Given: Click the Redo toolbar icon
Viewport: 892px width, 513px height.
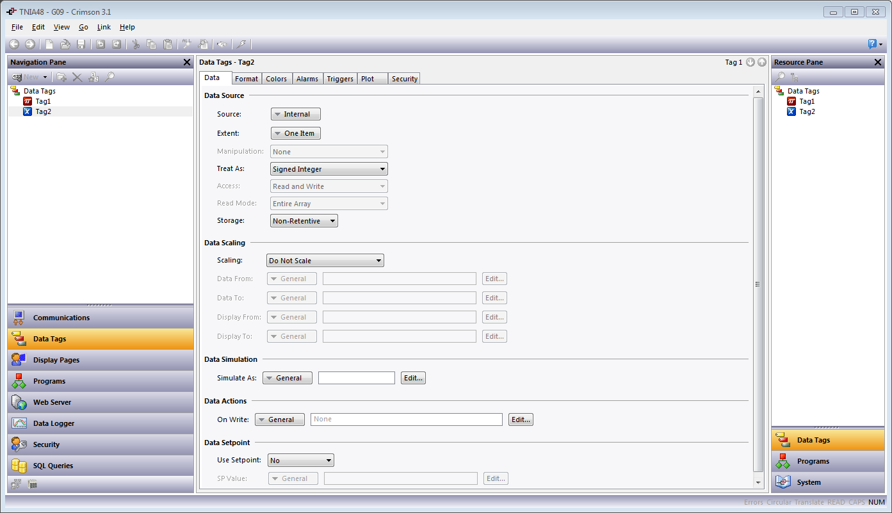Looking at the screenshot, I should click(x=117, y=44).
